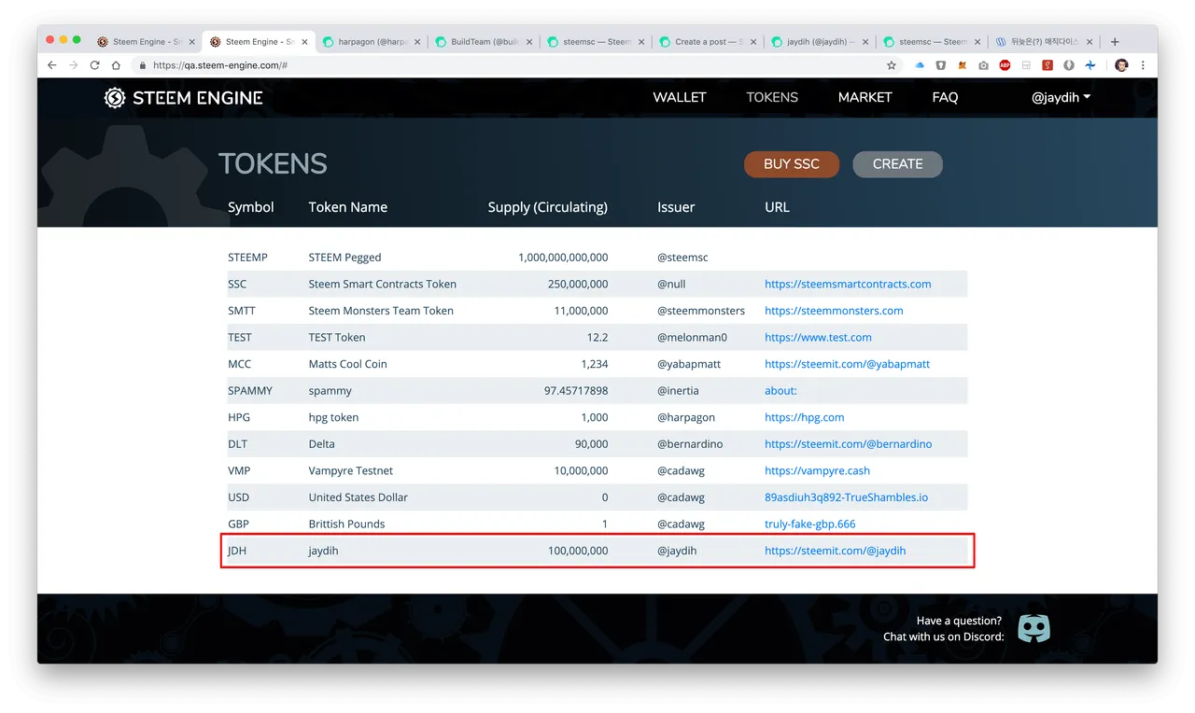The image size is (1195, 713).
Task: Click the padlock site info icon
Action: click(143, 65)
